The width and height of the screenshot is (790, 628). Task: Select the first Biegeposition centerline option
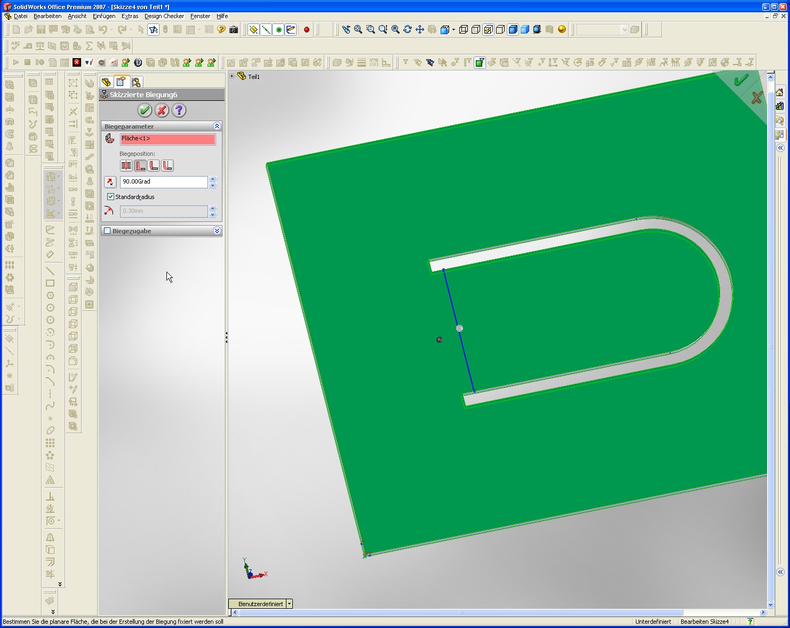click(x=126, y=166)
